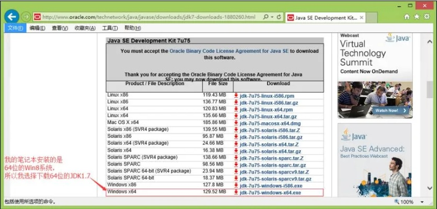The width and height of the screenshot is (437, 209).
Task: Click the Watch Now button in Webcast ad
Action: 387,111
